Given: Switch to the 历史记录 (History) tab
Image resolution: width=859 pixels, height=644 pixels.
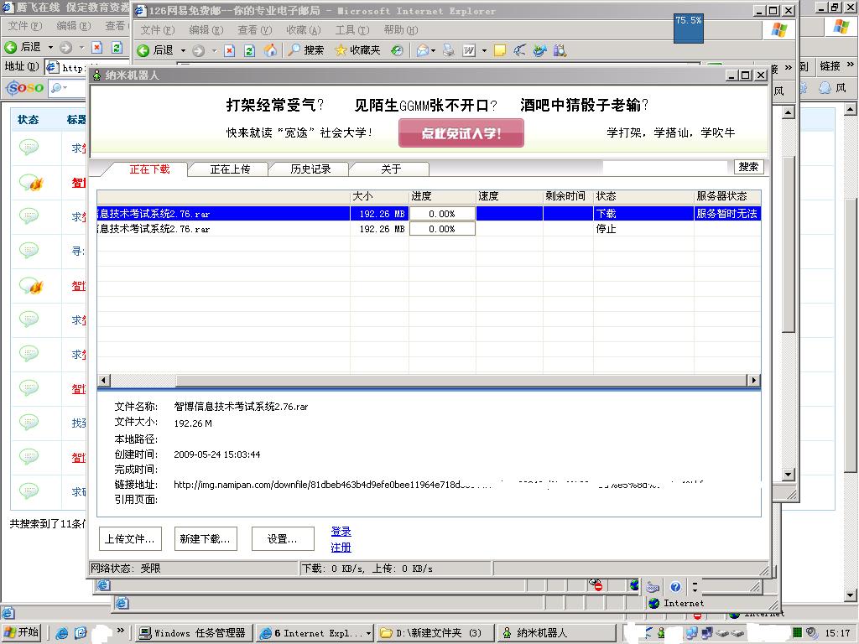Looking at the screenshot, I should coord(310,169).
